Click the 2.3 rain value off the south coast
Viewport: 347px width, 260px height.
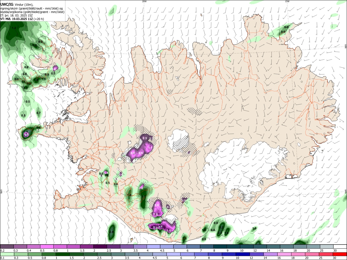220,233
